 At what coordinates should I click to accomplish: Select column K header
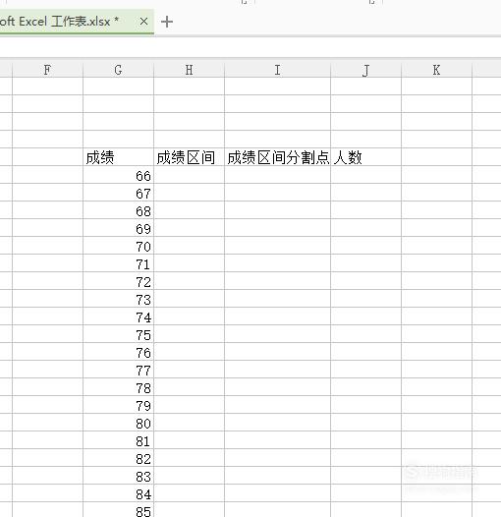coord(437,70)
